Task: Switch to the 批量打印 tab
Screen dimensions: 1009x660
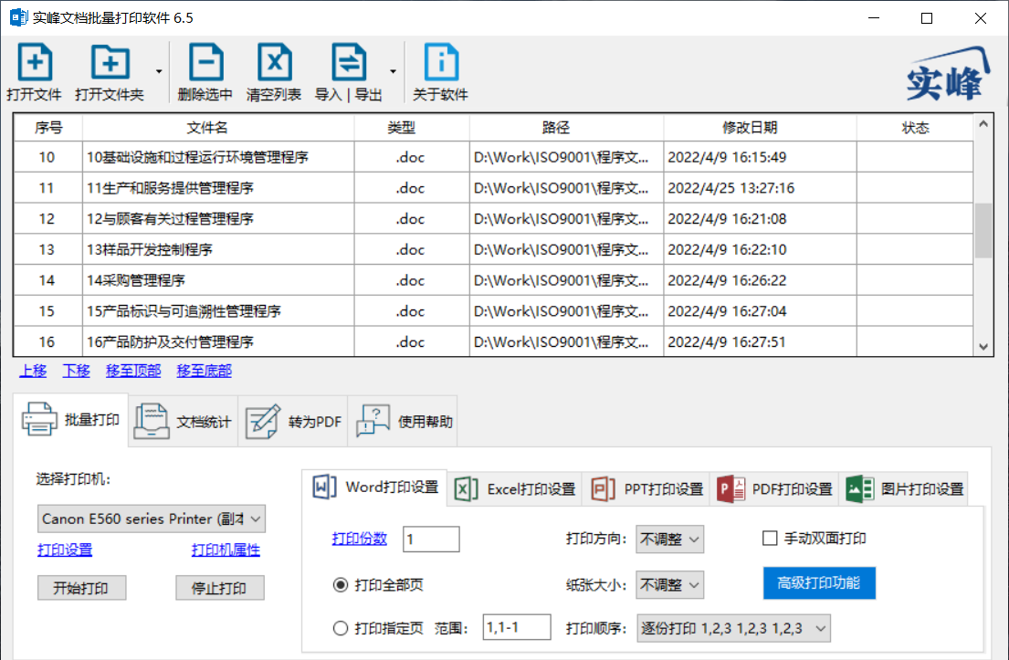Action: (71, 421)
